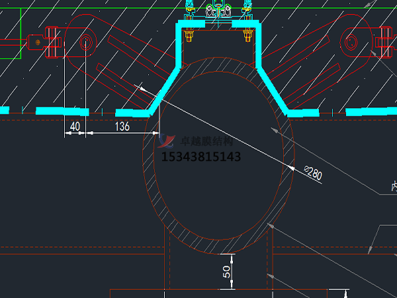Click the 卓越膜结构 watermark logo icon
Viewport: 397px width, 298px height.
[x=166, y=140]
